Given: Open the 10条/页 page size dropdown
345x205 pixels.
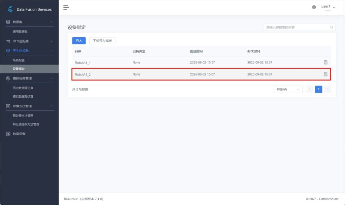Looking at the screenshot, I should coord(288,89).
